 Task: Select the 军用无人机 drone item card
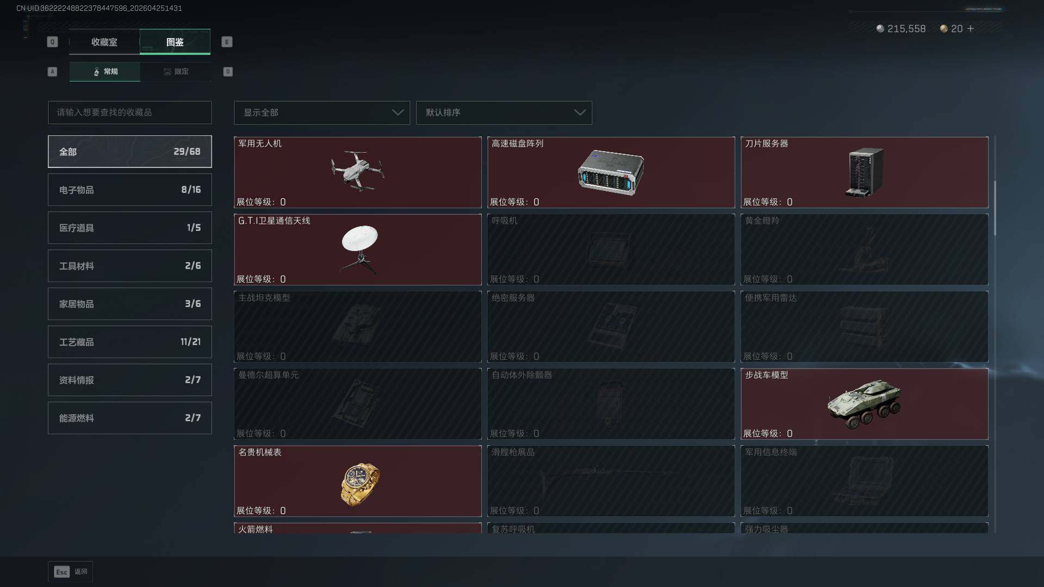(x=358, y=172)
